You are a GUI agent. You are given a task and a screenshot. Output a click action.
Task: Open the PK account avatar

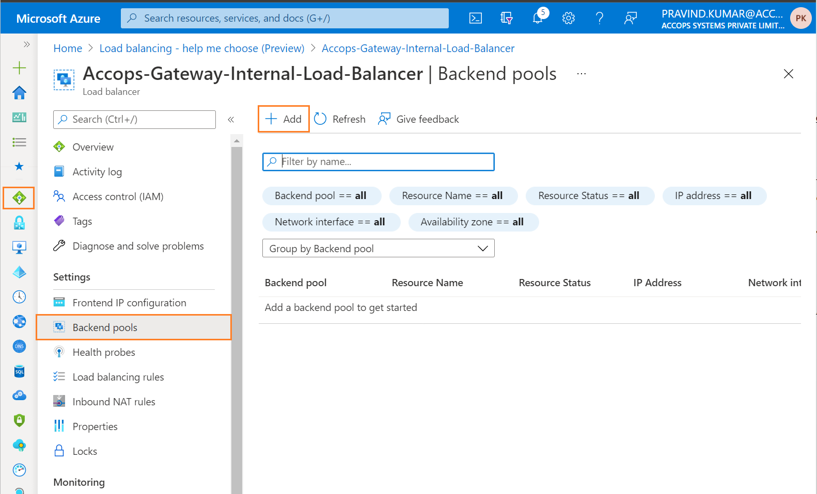[x=801, y=18]
